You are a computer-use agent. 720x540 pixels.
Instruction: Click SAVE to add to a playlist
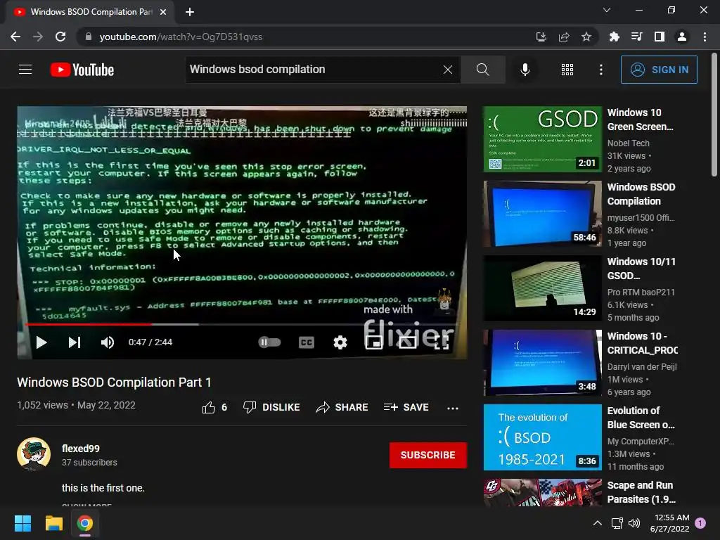tap(406, 407)
